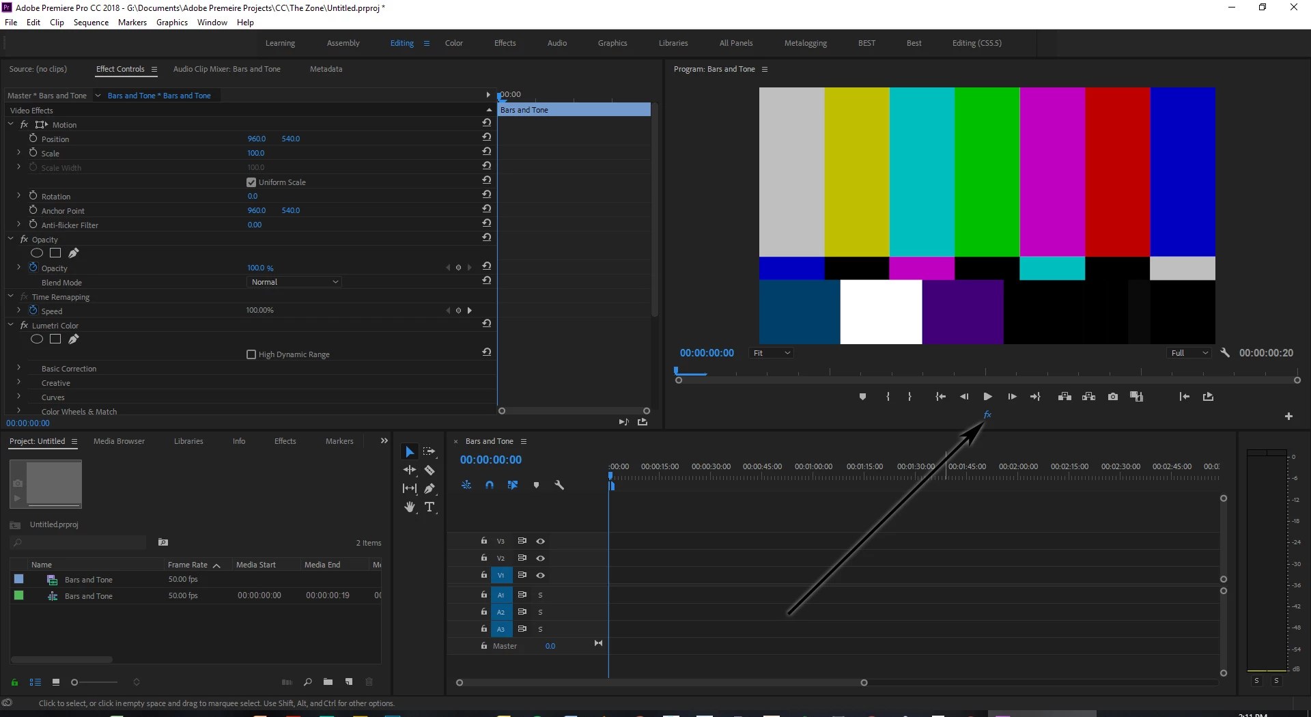This screenshot has width=1311, height=717.
Task: Hide track V2 with eye icon
Action: [540, 558]
